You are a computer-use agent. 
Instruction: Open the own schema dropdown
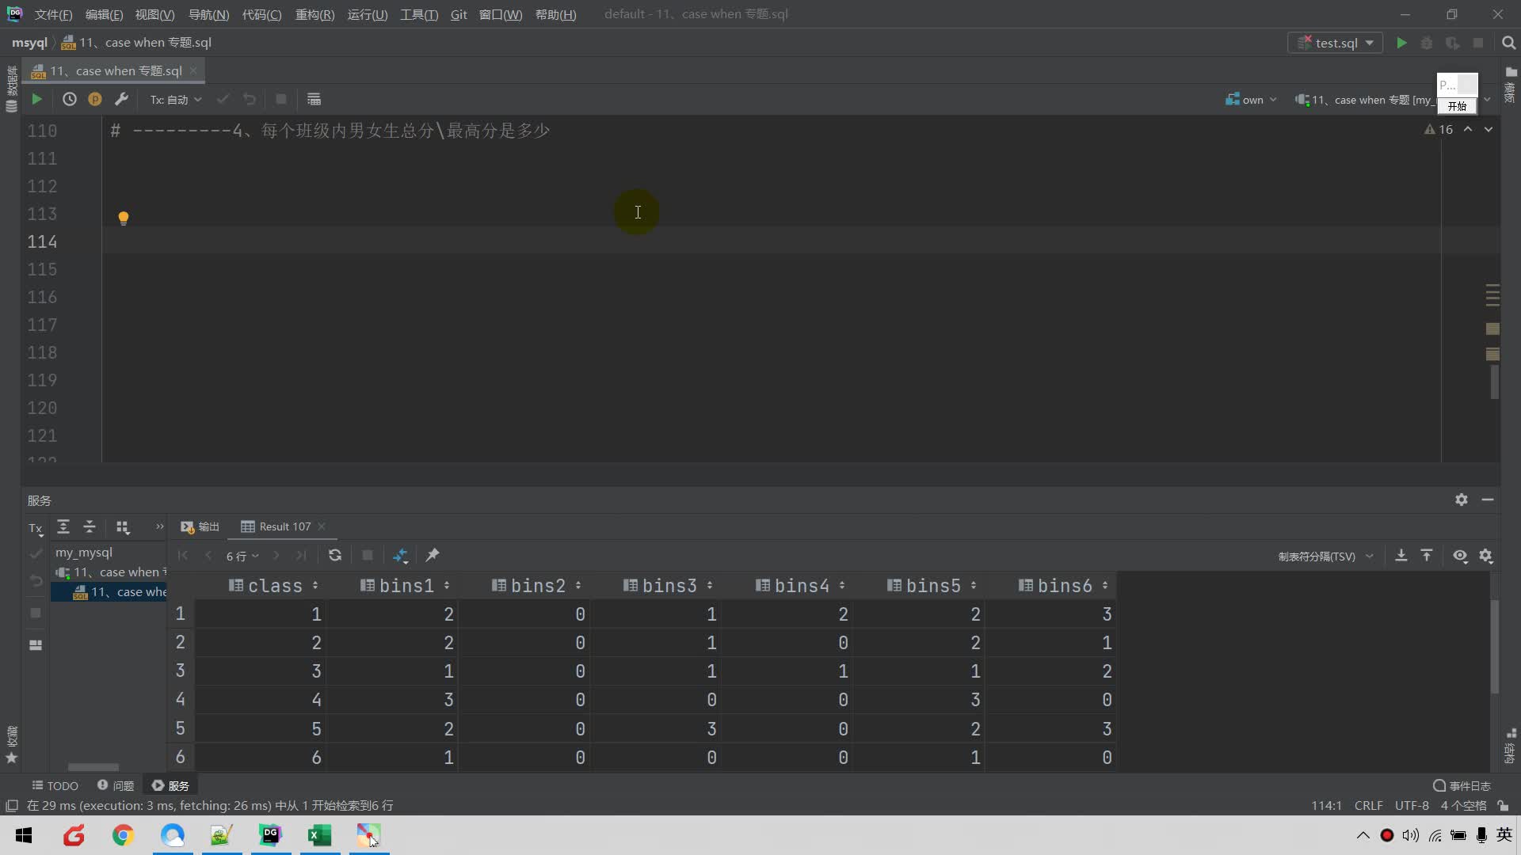pyautogui.click(x=1251, y=100)
